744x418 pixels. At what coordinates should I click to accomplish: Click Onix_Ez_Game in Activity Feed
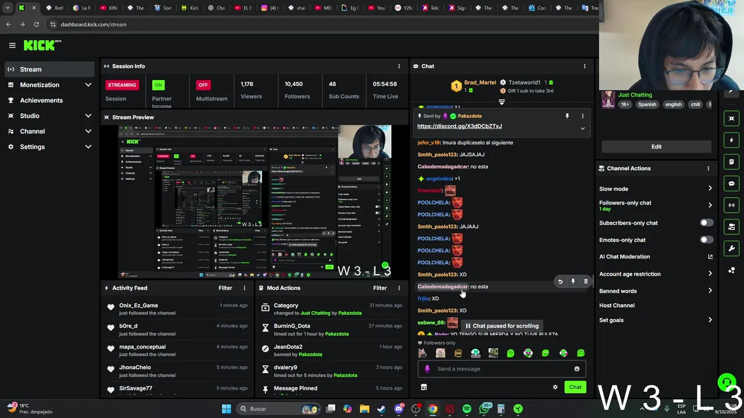tap(138, 305)
